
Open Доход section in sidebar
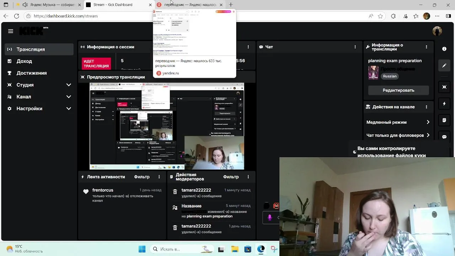coord(39,61)
